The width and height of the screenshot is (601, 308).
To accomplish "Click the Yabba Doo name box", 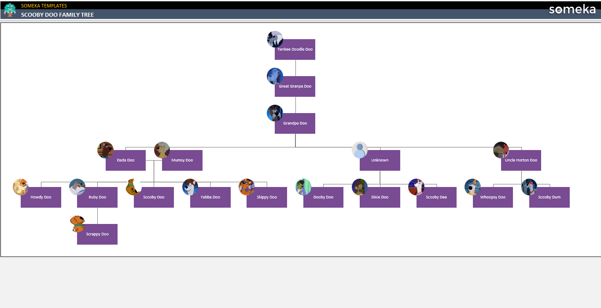I will (x=210, y=197).
